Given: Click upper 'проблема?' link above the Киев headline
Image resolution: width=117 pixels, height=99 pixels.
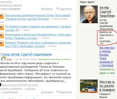Looking at the screenshot, I should pyautogui.click(x=47, y=9).
